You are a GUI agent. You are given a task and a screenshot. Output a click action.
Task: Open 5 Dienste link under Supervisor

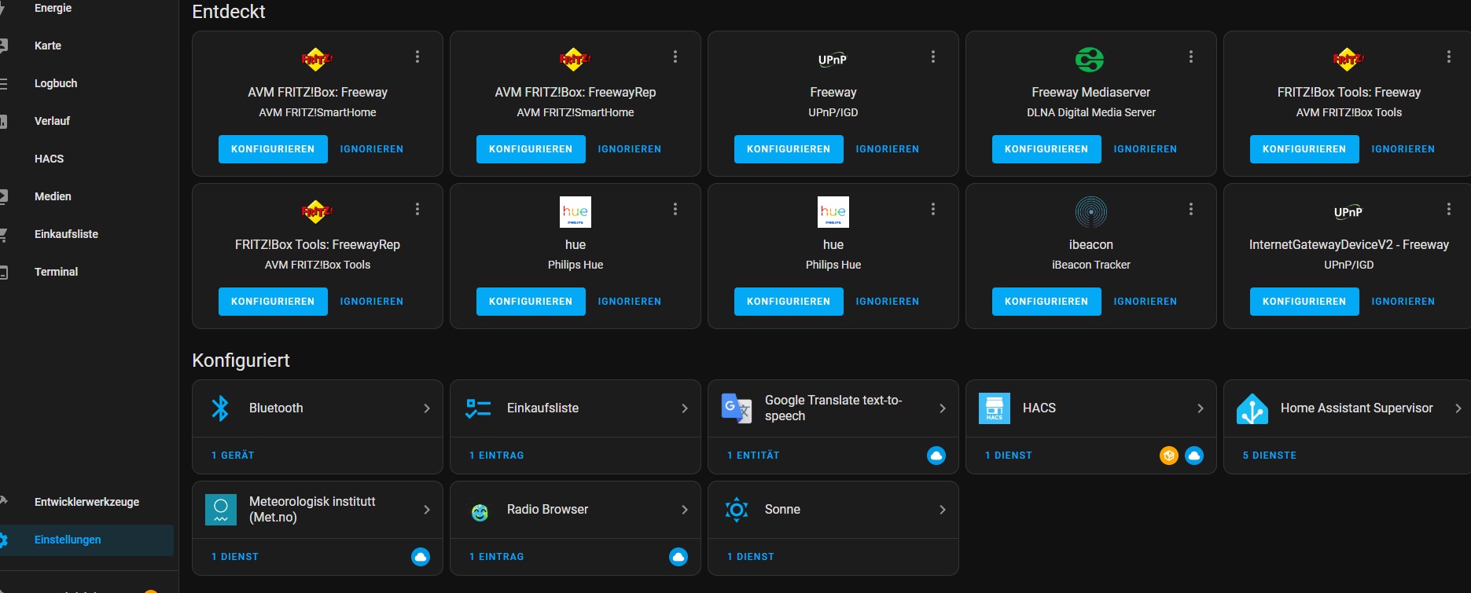click(x=1269, y=456)
